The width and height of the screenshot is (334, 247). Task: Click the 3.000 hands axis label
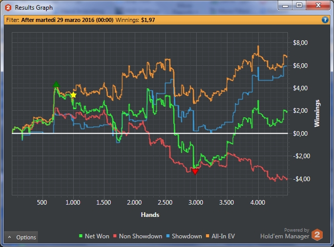pos(196,202)
